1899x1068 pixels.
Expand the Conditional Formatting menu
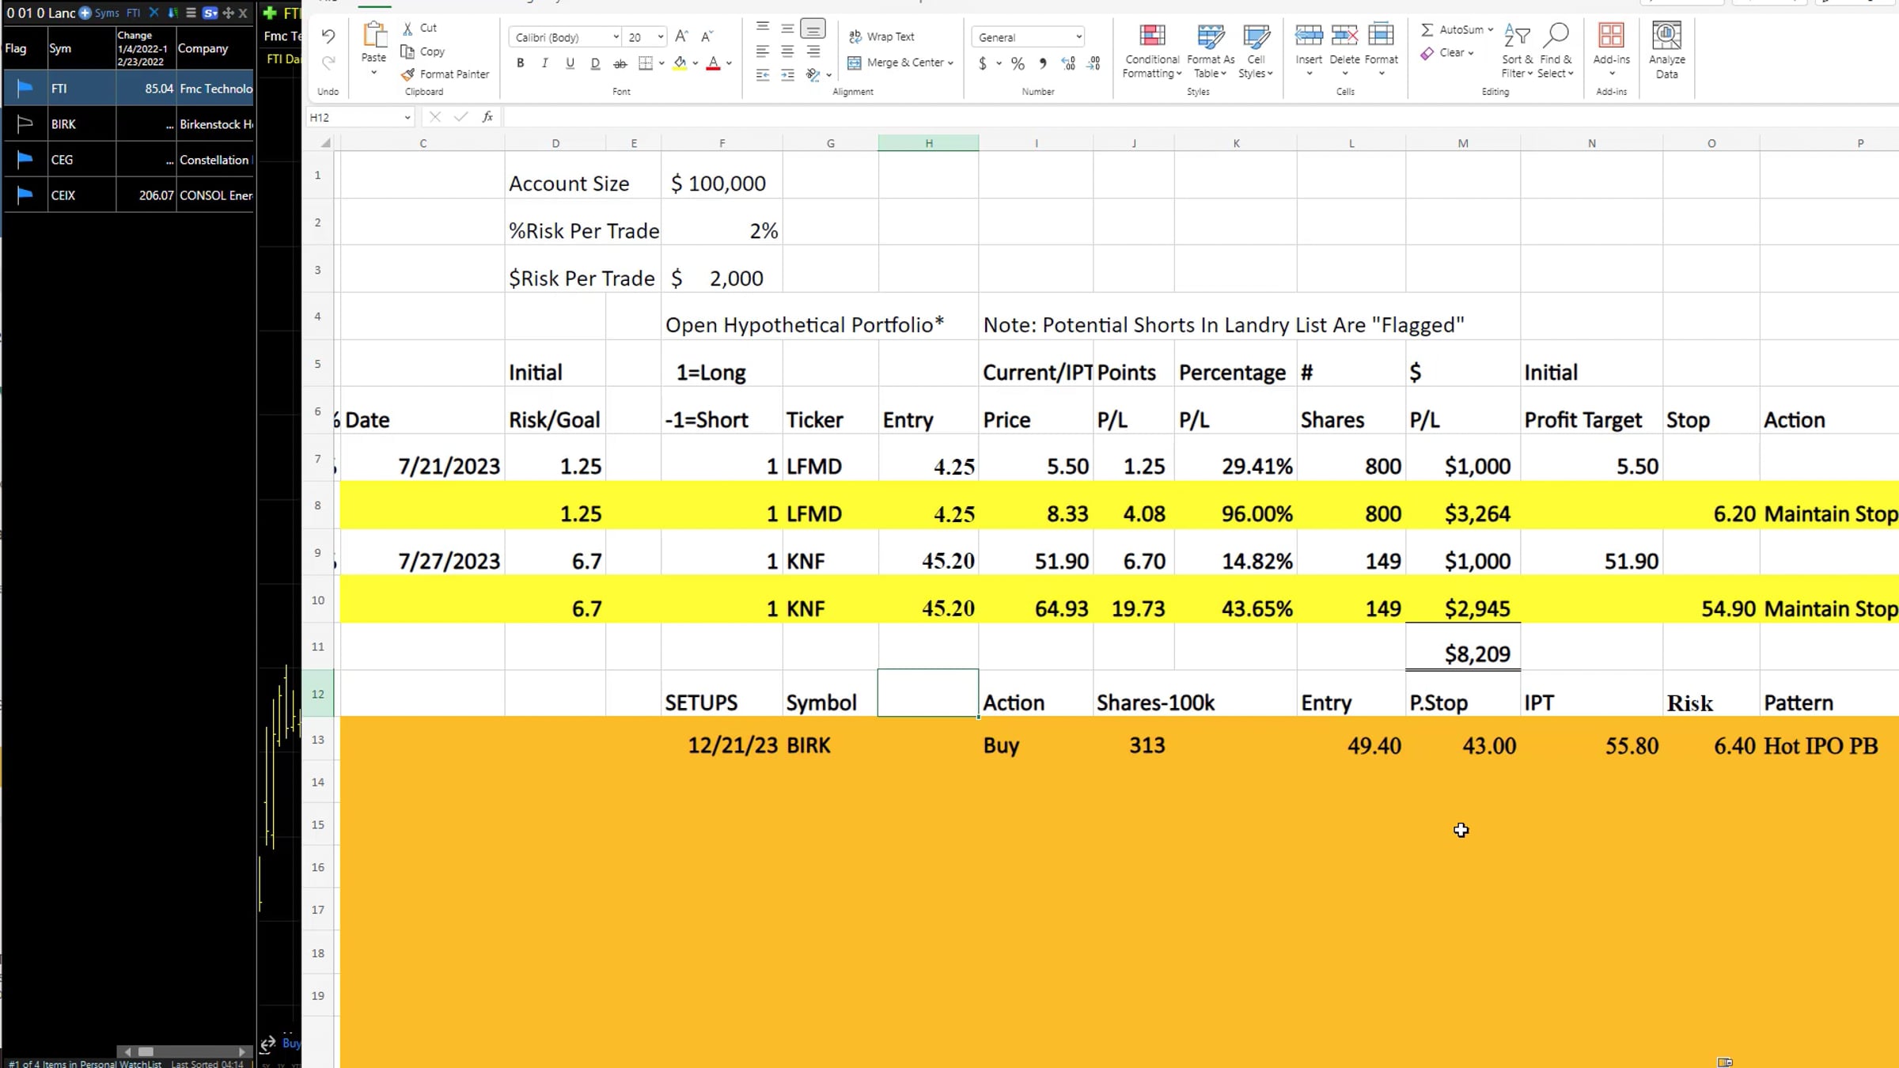point(1152,51)
